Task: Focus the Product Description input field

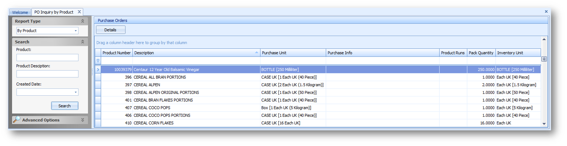Action: [47, 74]
